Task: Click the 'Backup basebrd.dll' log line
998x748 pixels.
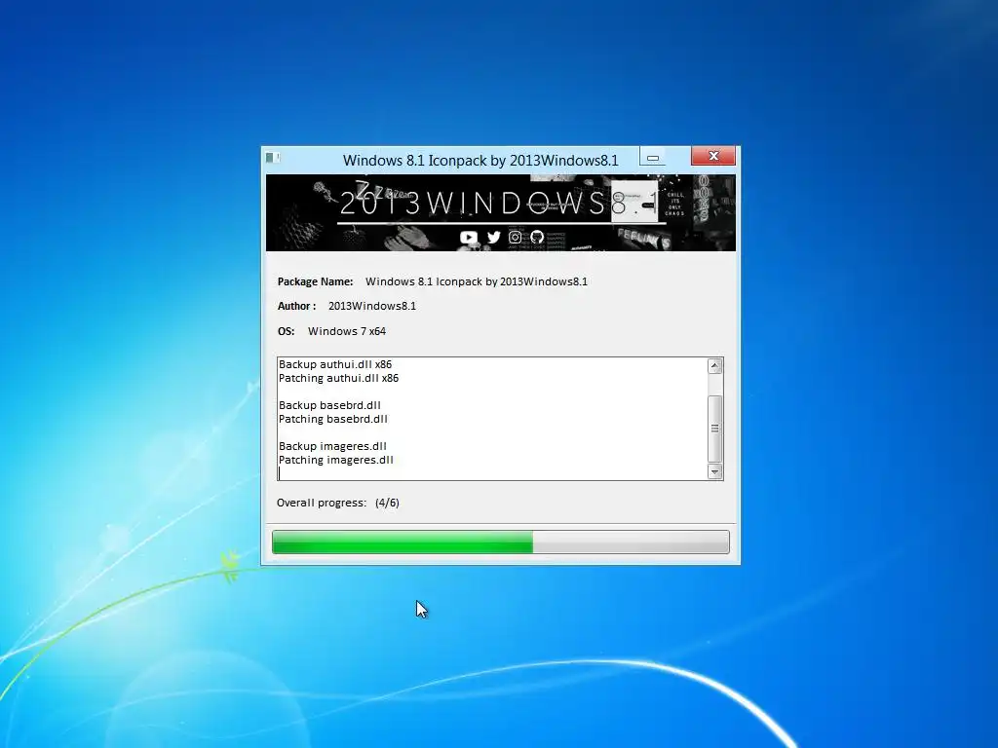Action: (x=329, y=405)
